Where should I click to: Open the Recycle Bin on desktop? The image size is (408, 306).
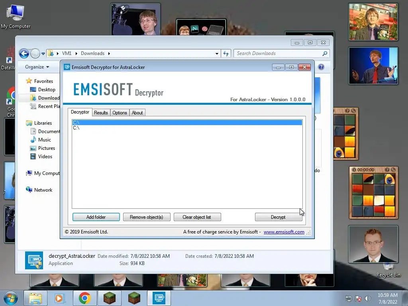[388, 271]
